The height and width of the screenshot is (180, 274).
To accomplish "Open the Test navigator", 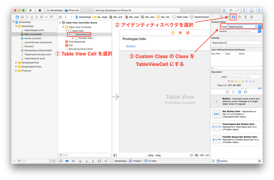I will (37, 17).
